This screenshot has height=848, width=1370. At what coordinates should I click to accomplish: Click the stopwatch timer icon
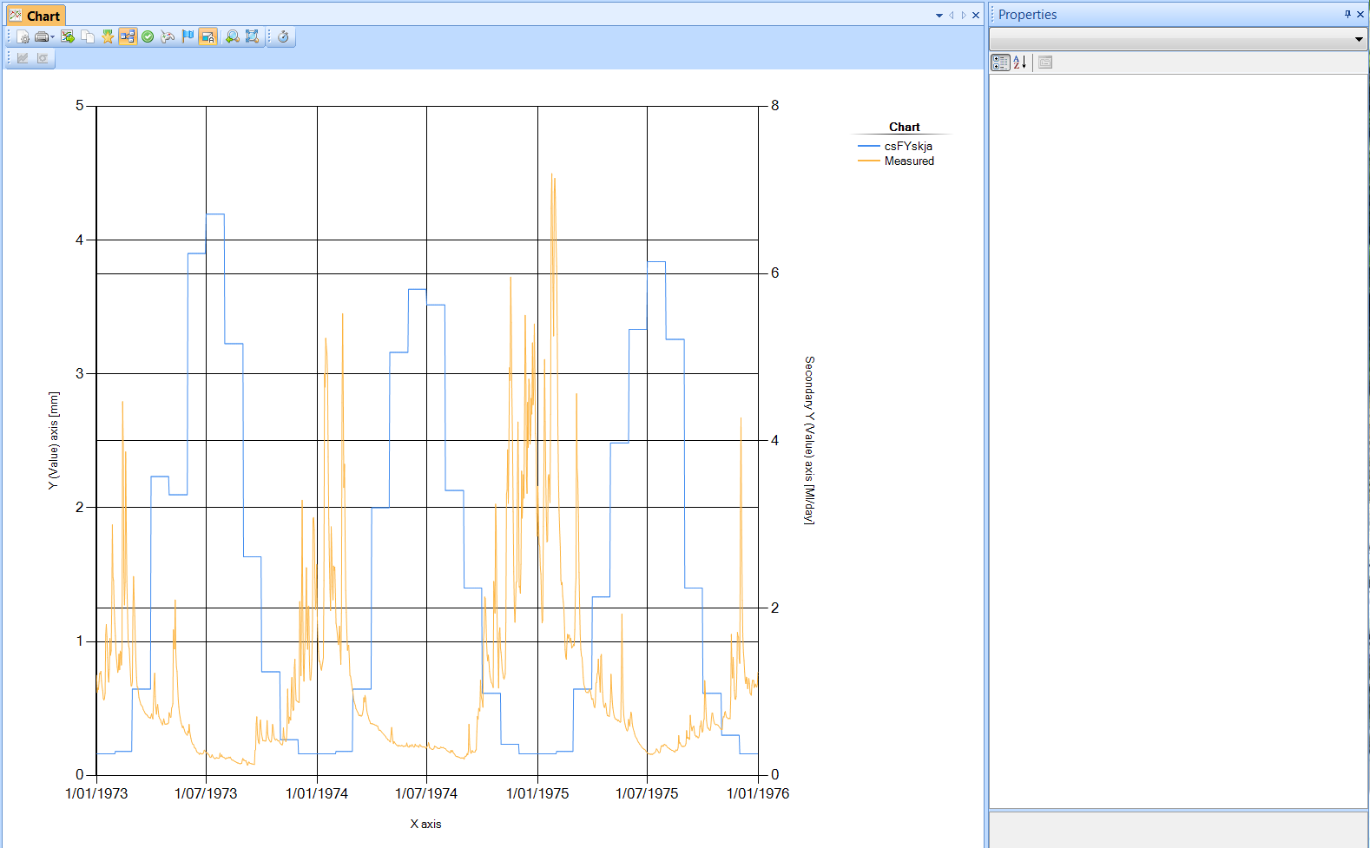[x=283, y=36]
